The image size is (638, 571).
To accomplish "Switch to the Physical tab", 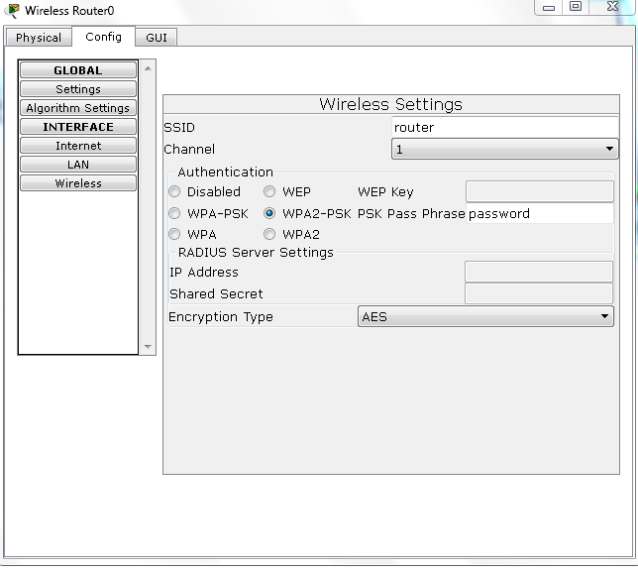I will point(39,38).
